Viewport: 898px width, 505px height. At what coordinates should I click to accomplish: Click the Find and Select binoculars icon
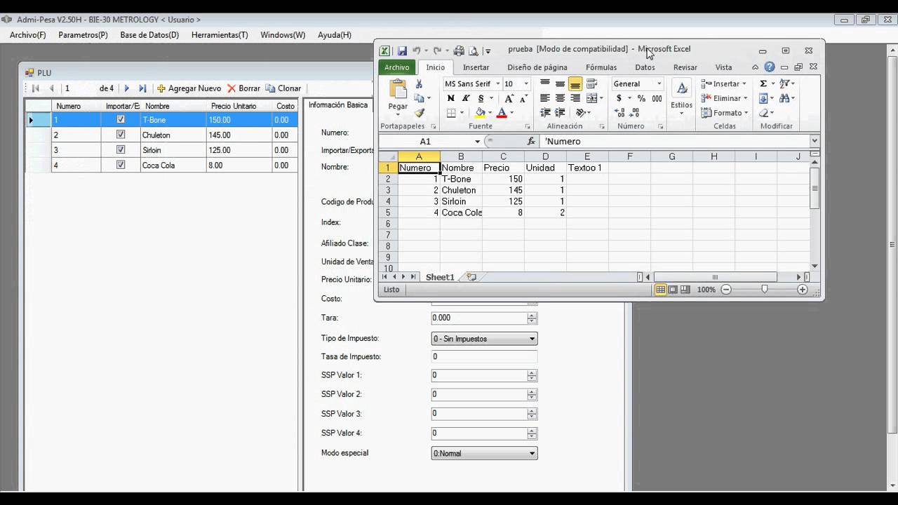pos(784,98)
